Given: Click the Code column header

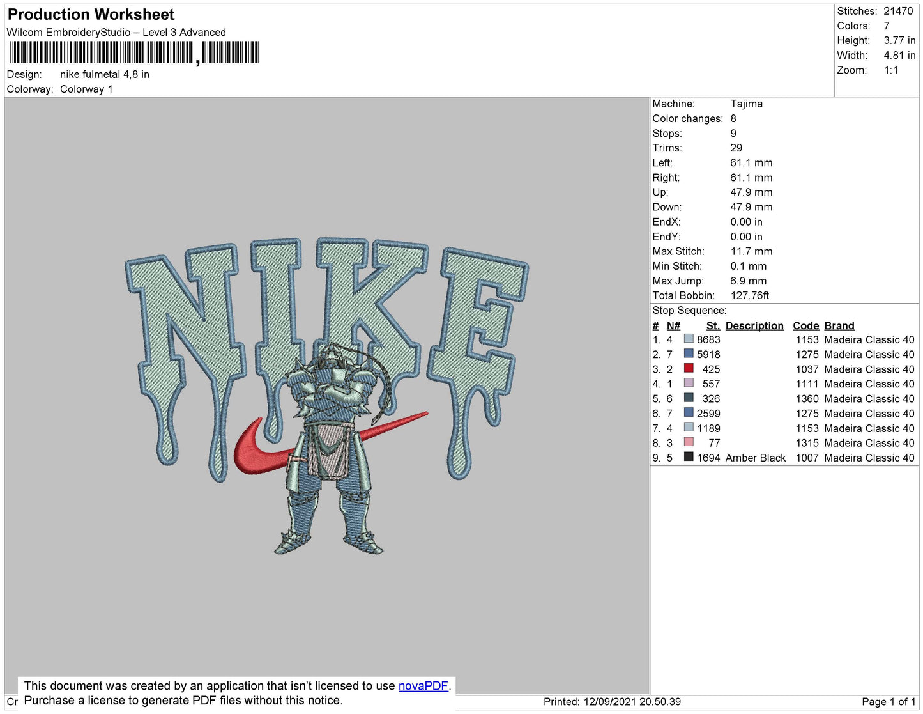Looking at the screenshot, I should click(x=805, y=325).
